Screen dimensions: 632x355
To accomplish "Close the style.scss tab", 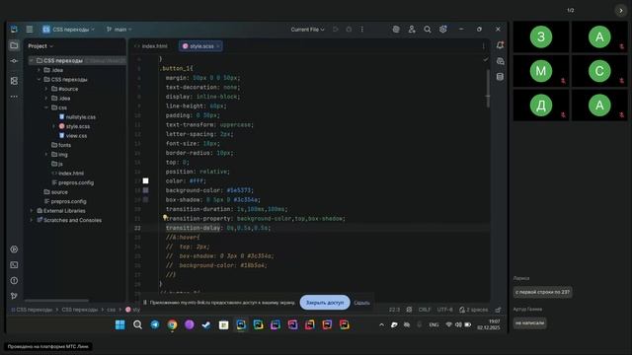I will 218,46.
